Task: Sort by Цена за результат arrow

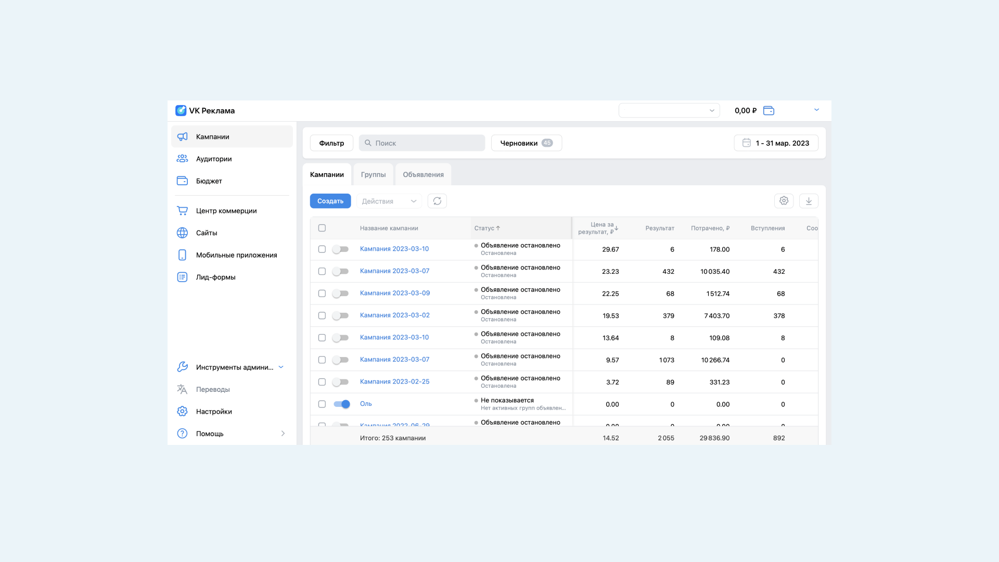Action: tap(617, 228)
